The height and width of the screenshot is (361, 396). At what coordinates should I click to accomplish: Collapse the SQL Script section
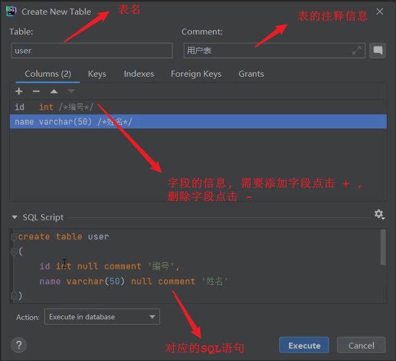tap(15, 217)
